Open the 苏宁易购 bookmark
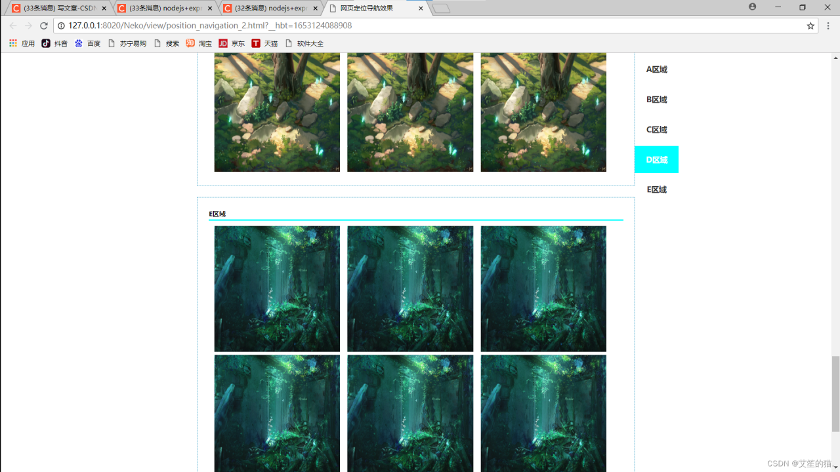This screenshot has height=472, width=840. click(x=127, y=43)
